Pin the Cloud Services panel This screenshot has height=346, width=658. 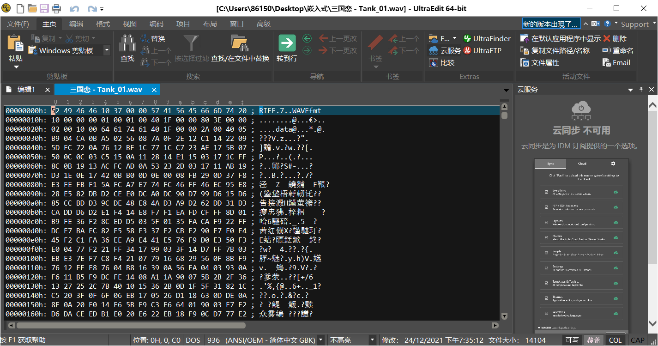640,90
